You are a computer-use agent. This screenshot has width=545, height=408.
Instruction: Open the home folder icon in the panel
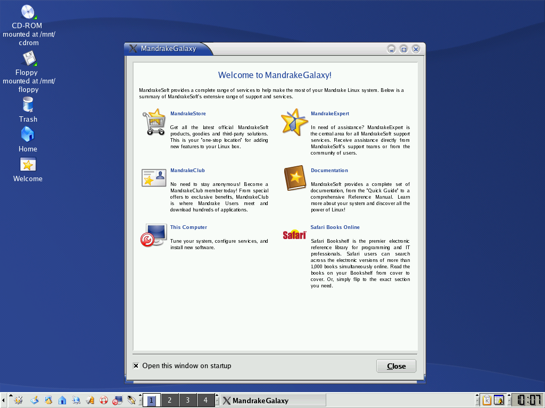tap(62, 400)
